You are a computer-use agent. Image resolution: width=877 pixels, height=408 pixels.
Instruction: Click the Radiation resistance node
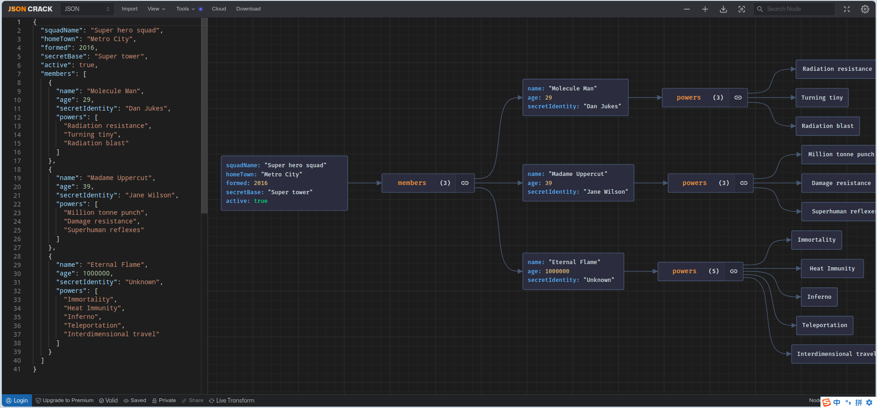point(836,69)
